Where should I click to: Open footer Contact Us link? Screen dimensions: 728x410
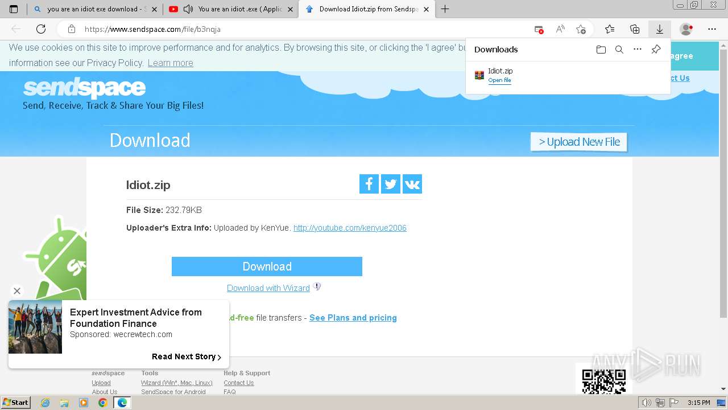(239, 383)
